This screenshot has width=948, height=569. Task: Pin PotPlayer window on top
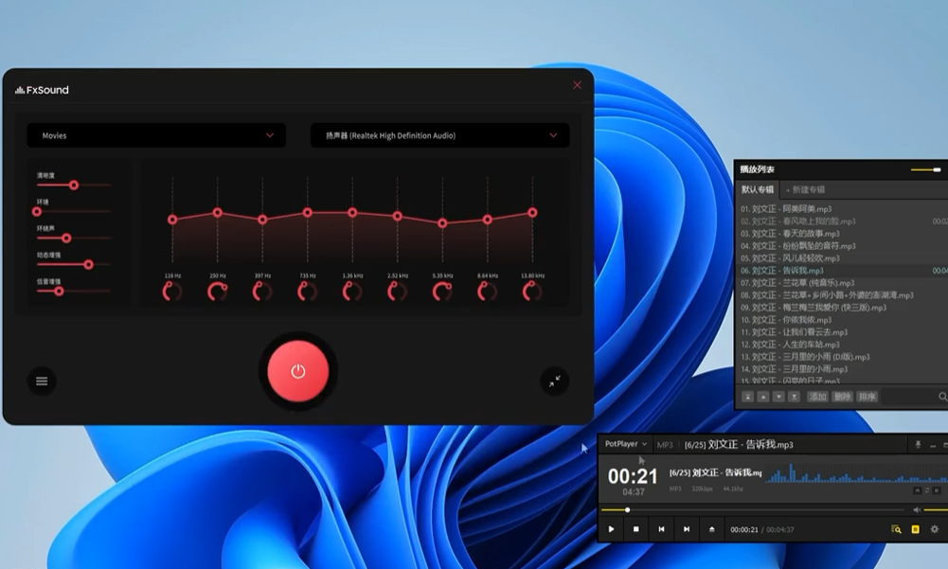pos(918,445)
